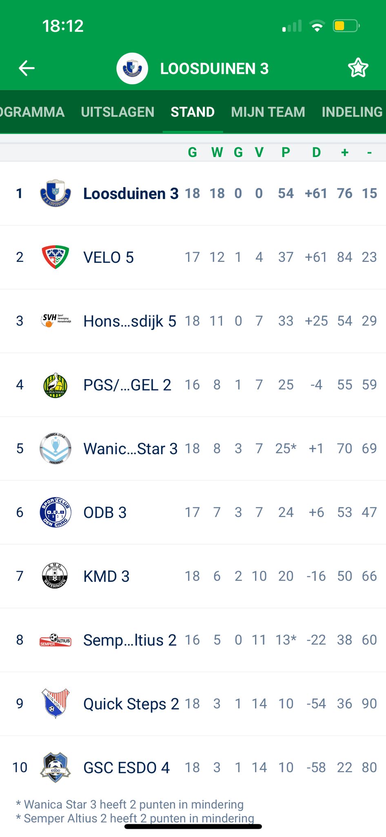Viewport: 386px width, 837px height.
Task: Go to the Indeling tab
Action: tap(352, 112)
